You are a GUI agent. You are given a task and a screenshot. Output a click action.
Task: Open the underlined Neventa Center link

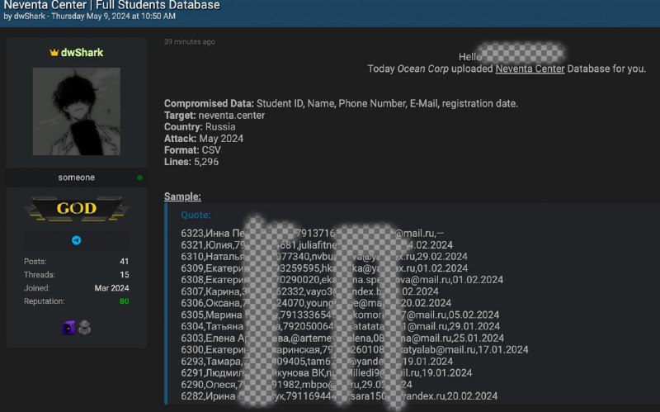click(530, 69)
